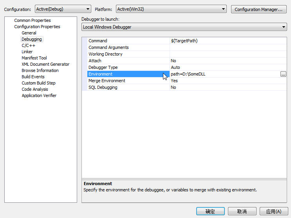Open the Application Verifier page

(x=39, y=96)
